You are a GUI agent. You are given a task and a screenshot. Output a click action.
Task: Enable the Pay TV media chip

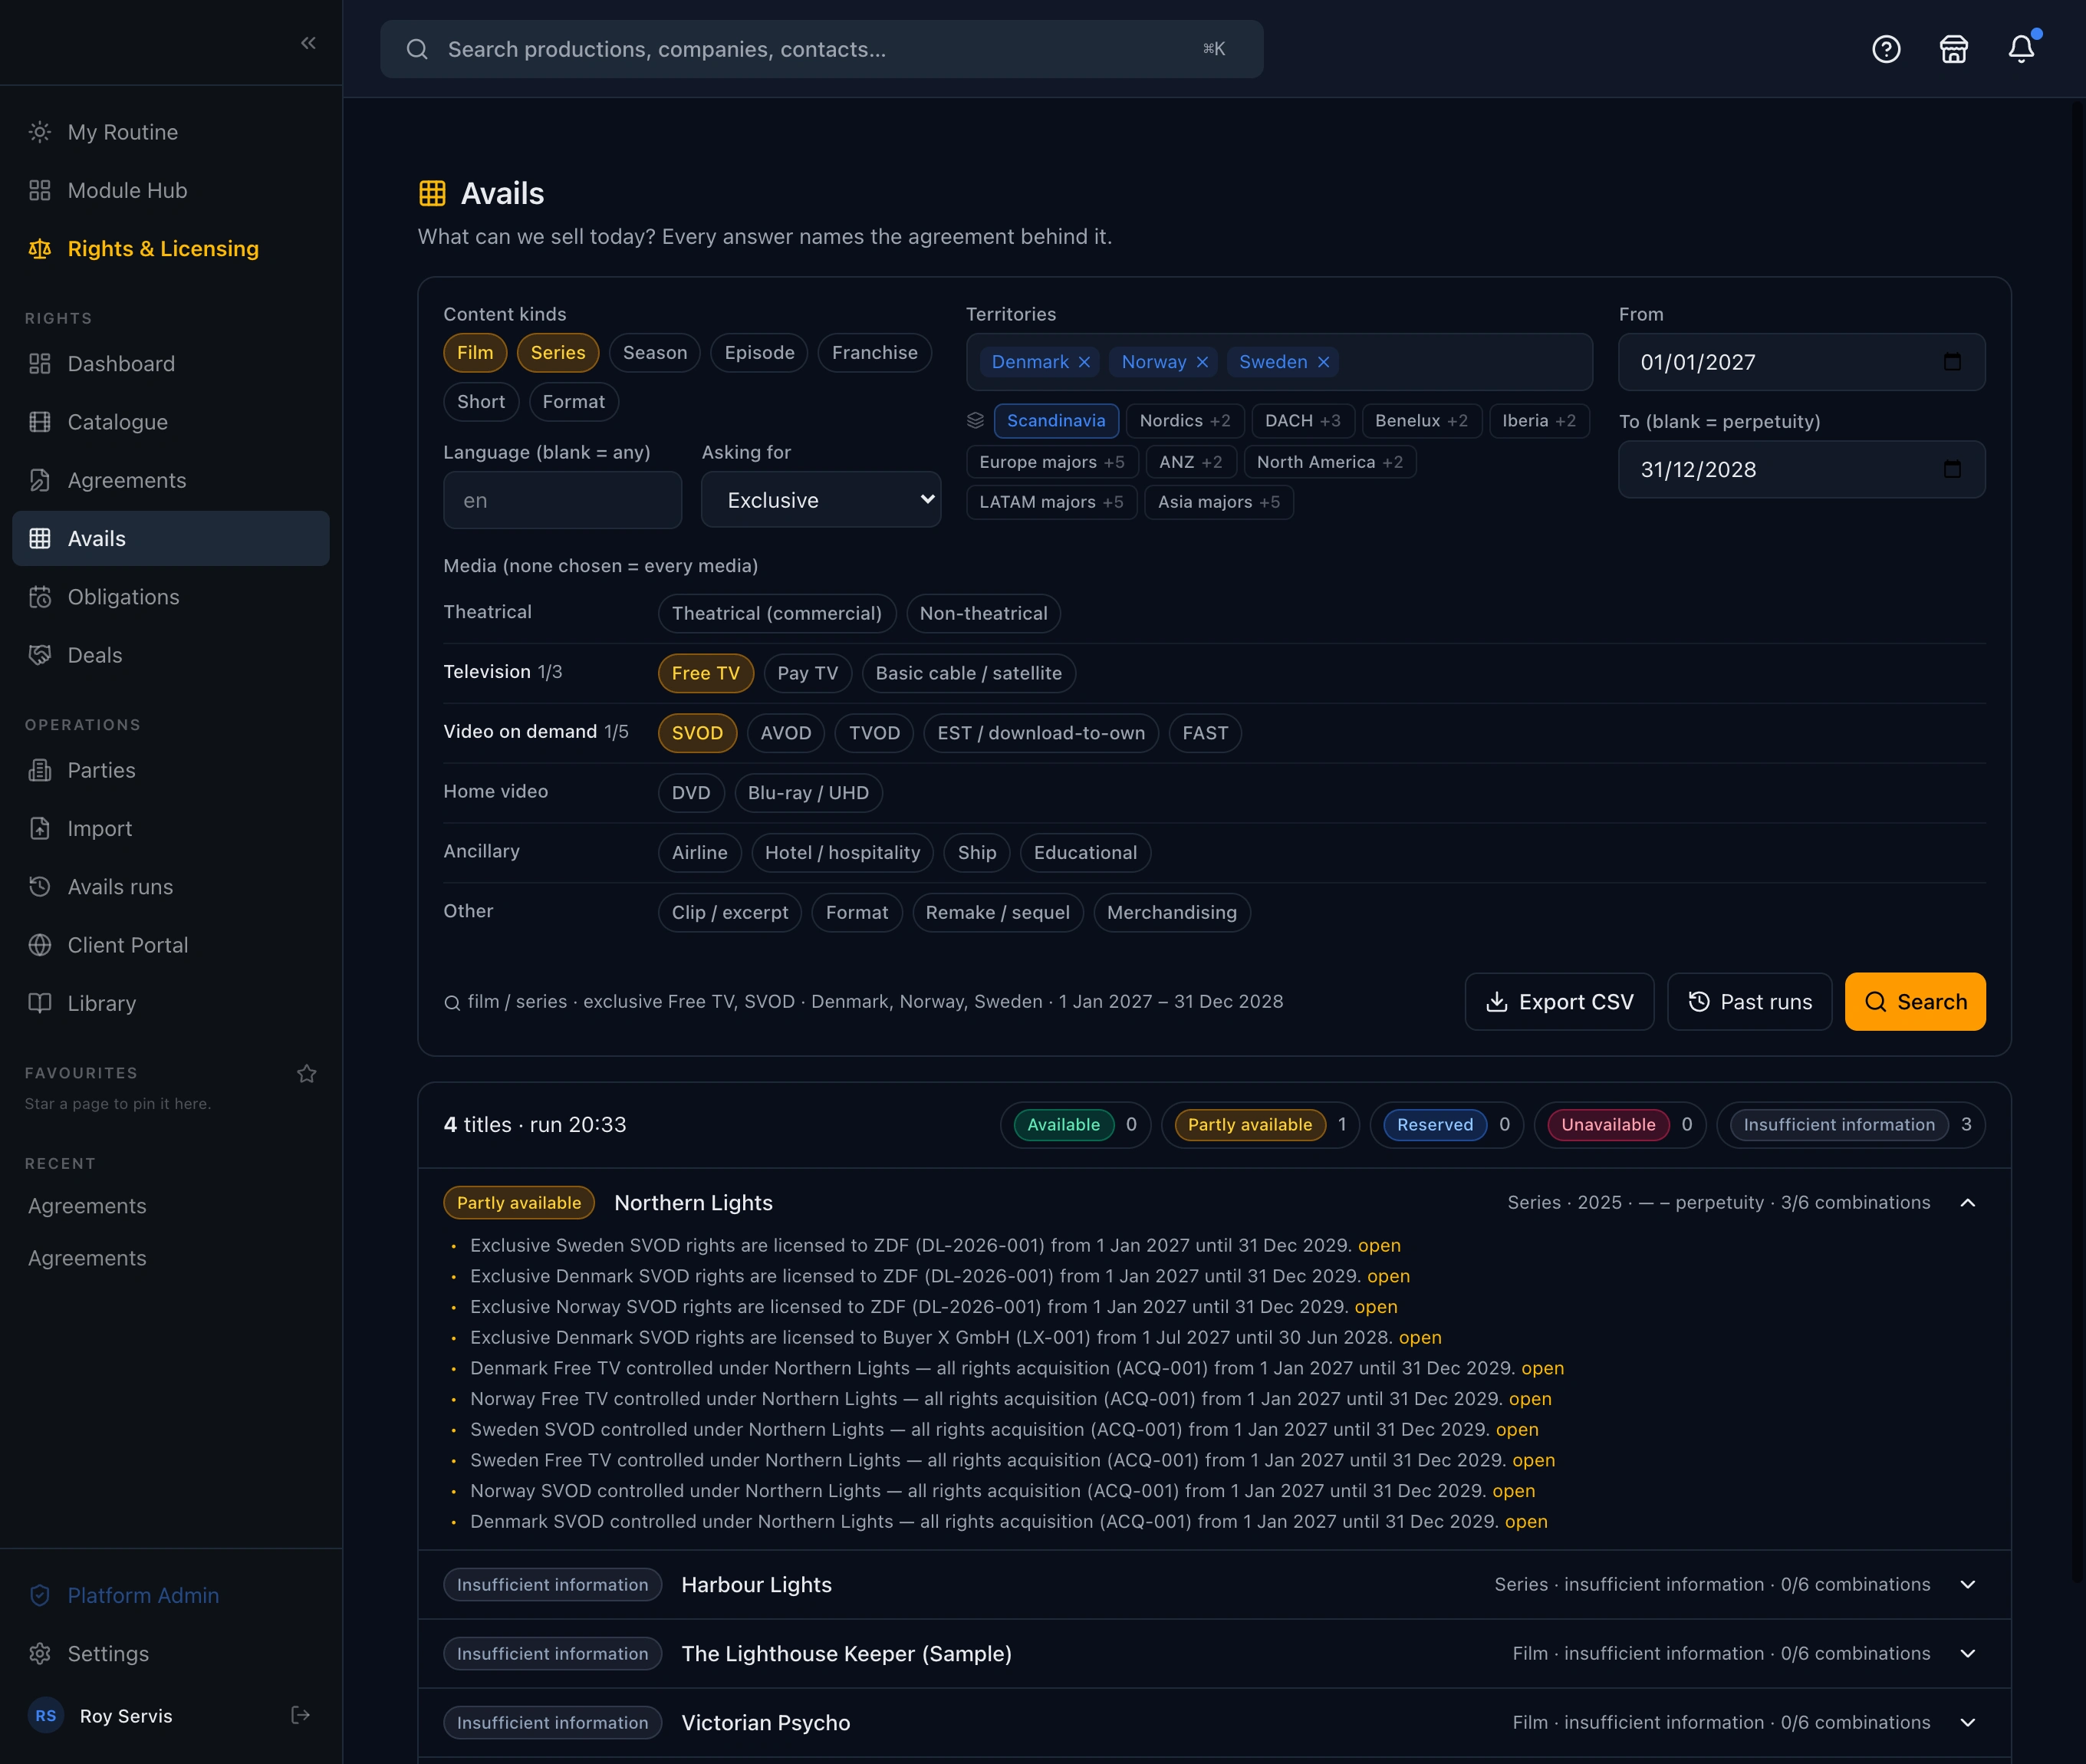[x=807, y=673]
